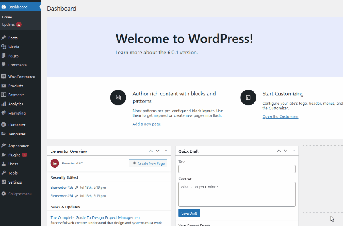Click the Comments speech bubble icon
Screen dimensions: 343x226
click(x=4, y=65)
